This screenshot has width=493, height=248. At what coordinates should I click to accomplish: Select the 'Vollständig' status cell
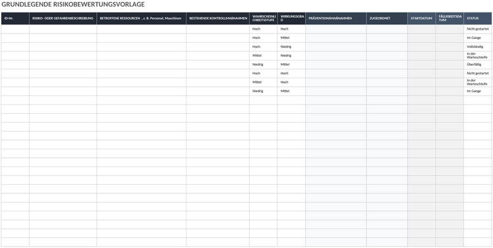[x=478, y=47]
